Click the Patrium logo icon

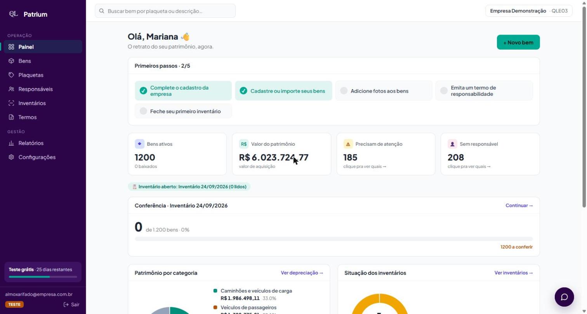coord(14,14)
